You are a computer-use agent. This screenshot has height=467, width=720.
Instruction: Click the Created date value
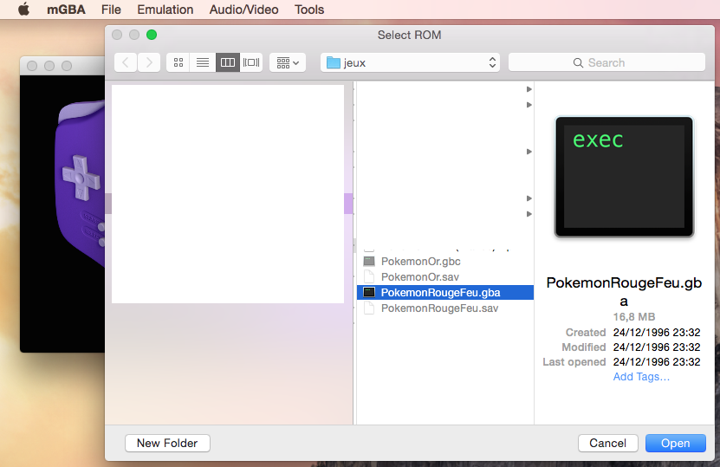657,333
